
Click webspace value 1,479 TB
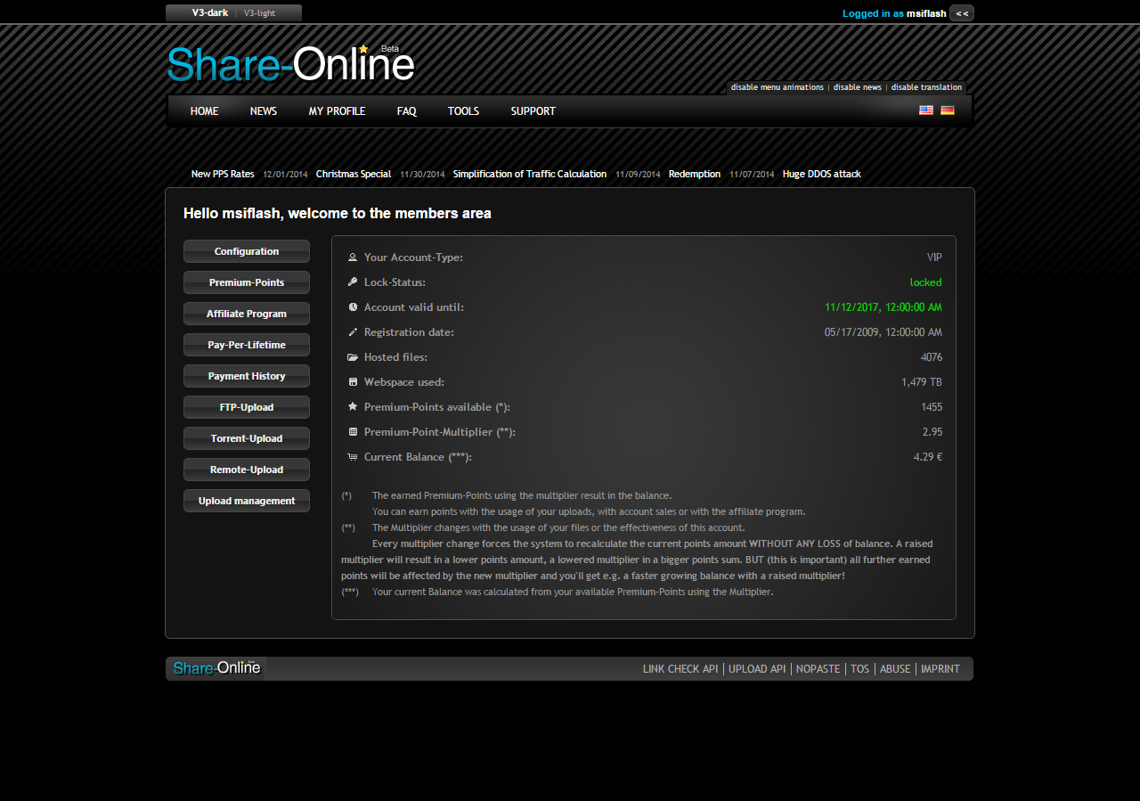click(x=922, y=382)
